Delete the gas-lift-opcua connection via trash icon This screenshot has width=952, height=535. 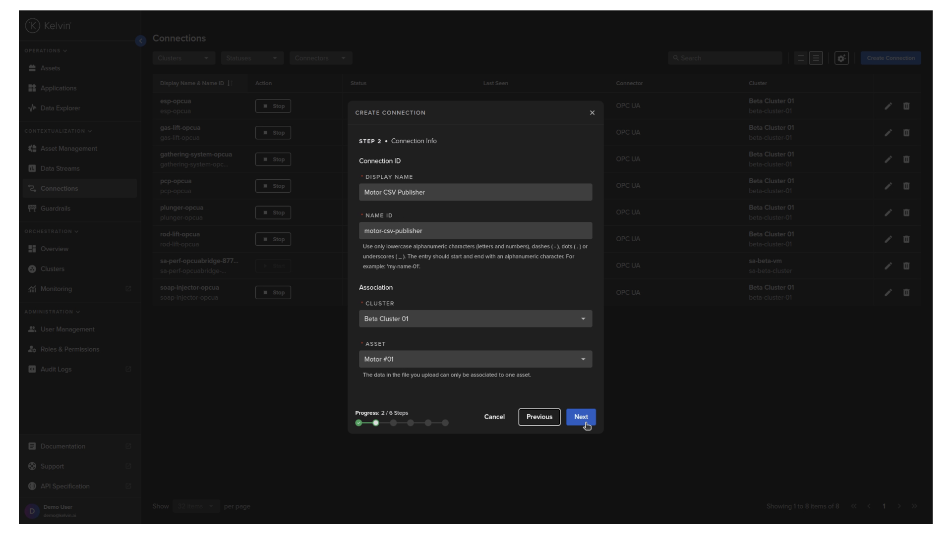pos(906,133)
